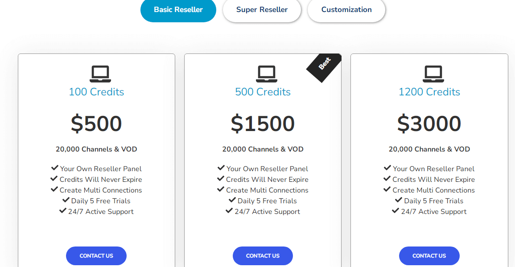
Task: Click the laptop icon above 1200 Credits
Action: (x=433, y=74)
